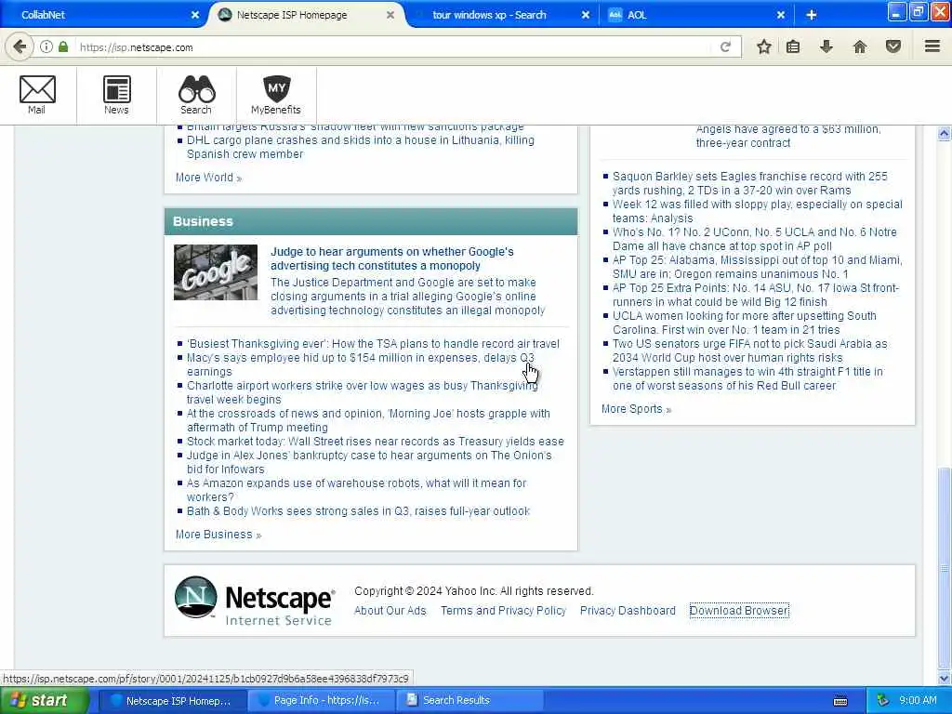Open Who's No. 1 AP poll story
952x714 pixels.
click(x=755, y=239)
